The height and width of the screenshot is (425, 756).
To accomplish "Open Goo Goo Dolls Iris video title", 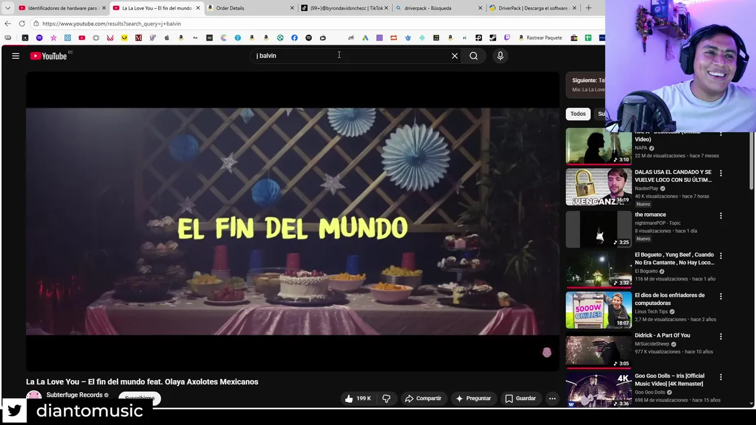I will coord(669,380).
